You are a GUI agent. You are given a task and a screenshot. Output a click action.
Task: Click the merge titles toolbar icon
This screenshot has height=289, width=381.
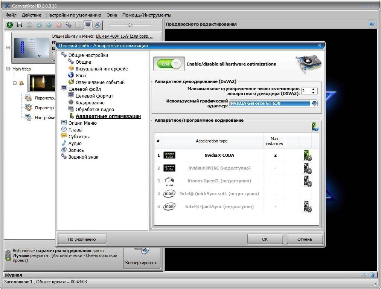pos(29,24)
